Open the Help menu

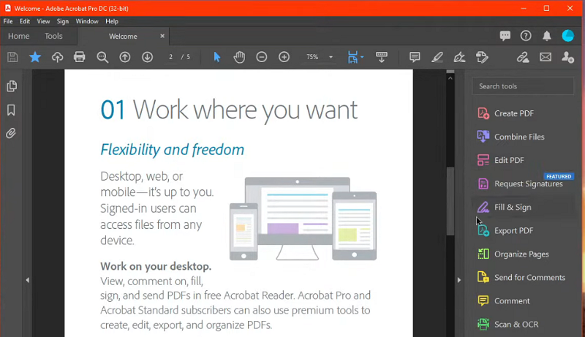(112, 21)
